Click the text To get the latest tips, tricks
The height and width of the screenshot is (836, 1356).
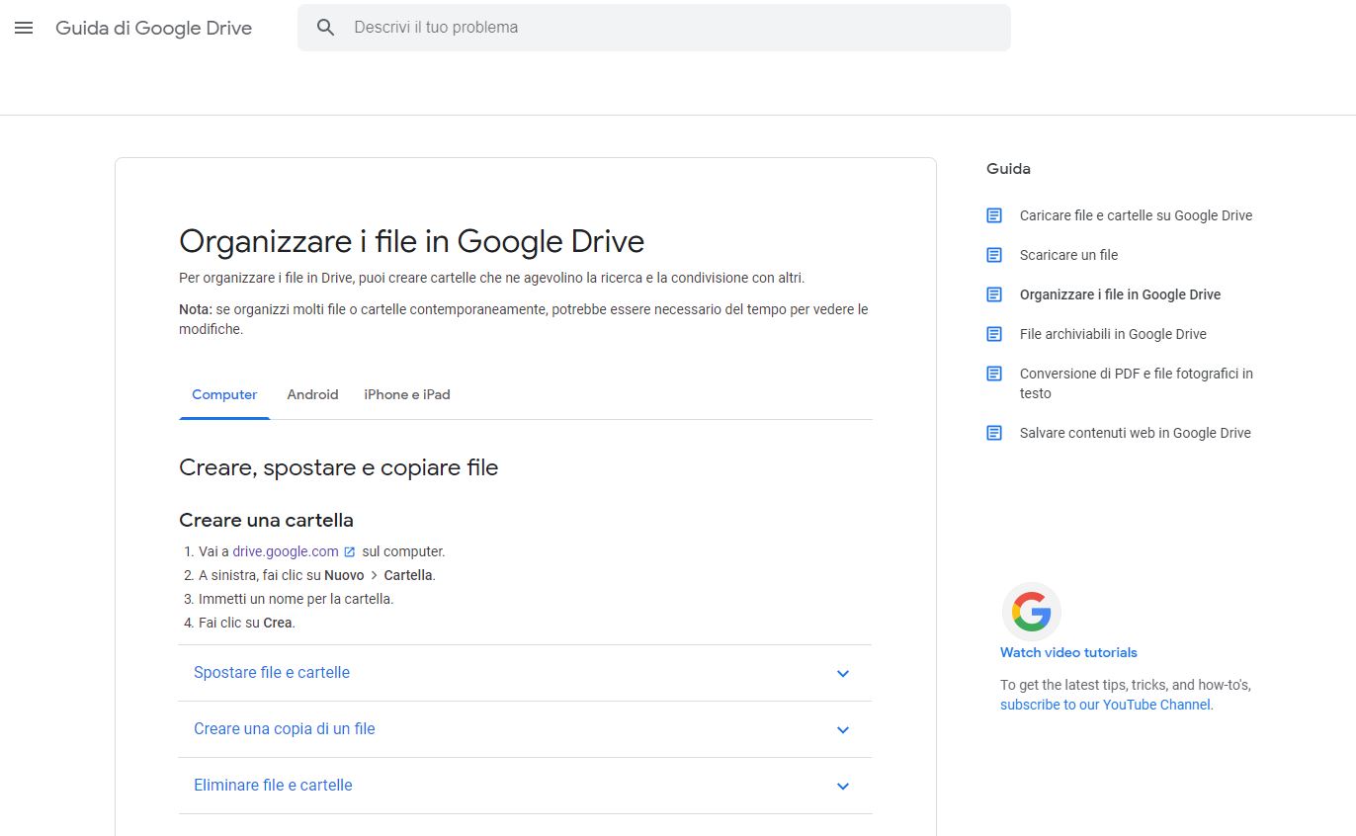click(1126, 685)
